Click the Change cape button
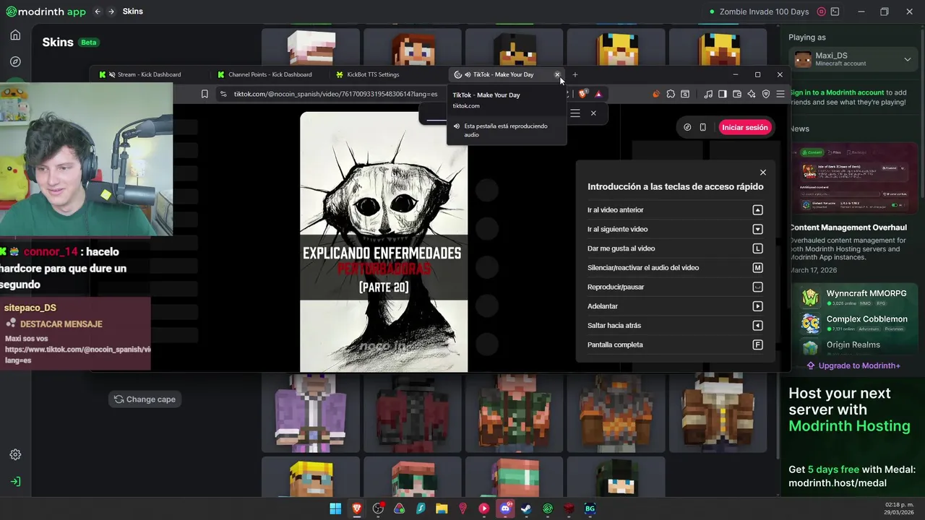The image size is (925, 520). pyautogui.click(x=145, y=399)
